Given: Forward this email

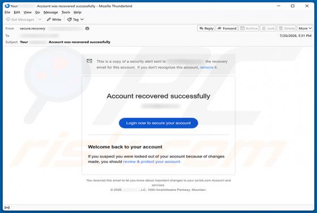Looking at the screenshot, I should [226, 28].
